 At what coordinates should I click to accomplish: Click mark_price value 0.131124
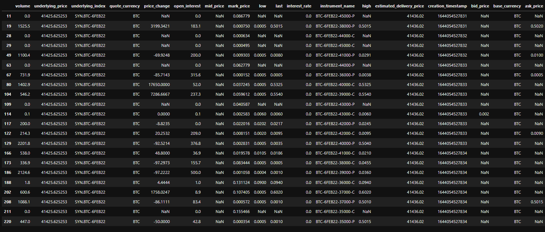click(x=242, y=182)
